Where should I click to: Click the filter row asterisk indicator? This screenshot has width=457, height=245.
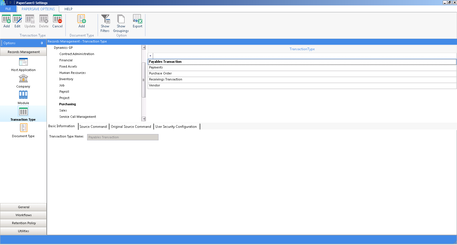[151, 56]
